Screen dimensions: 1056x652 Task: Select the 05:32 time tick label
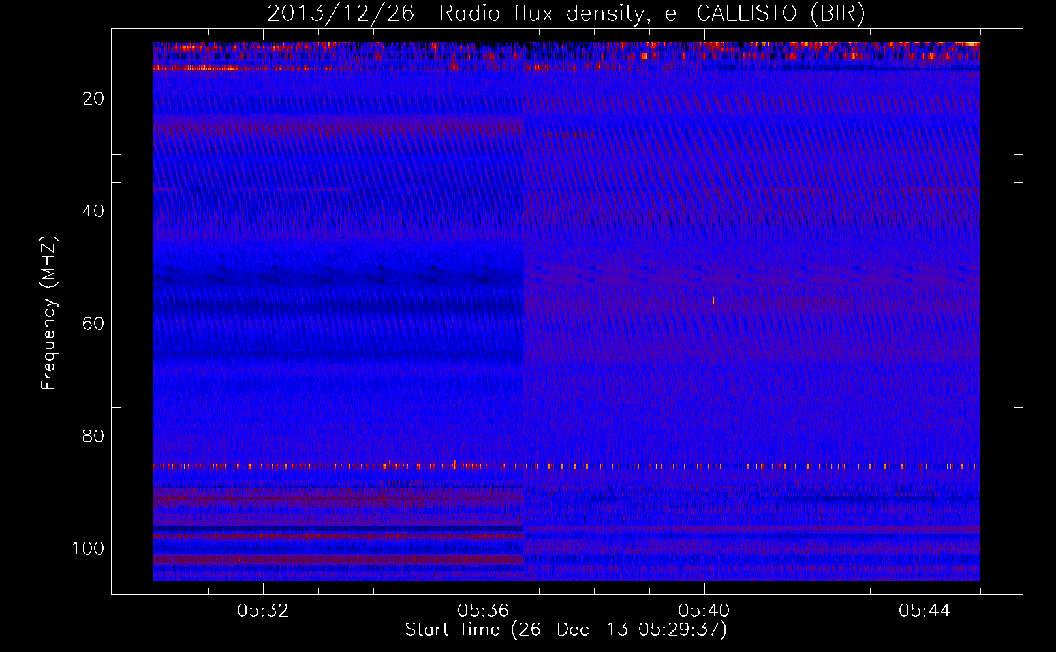pos(263,611)
